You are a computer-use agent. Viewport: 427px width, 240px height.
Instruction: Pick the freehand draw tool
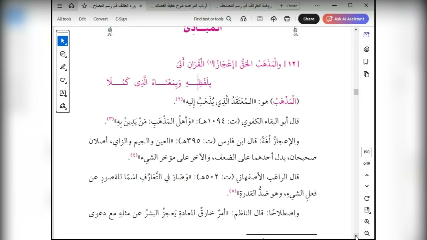(63, 80)
